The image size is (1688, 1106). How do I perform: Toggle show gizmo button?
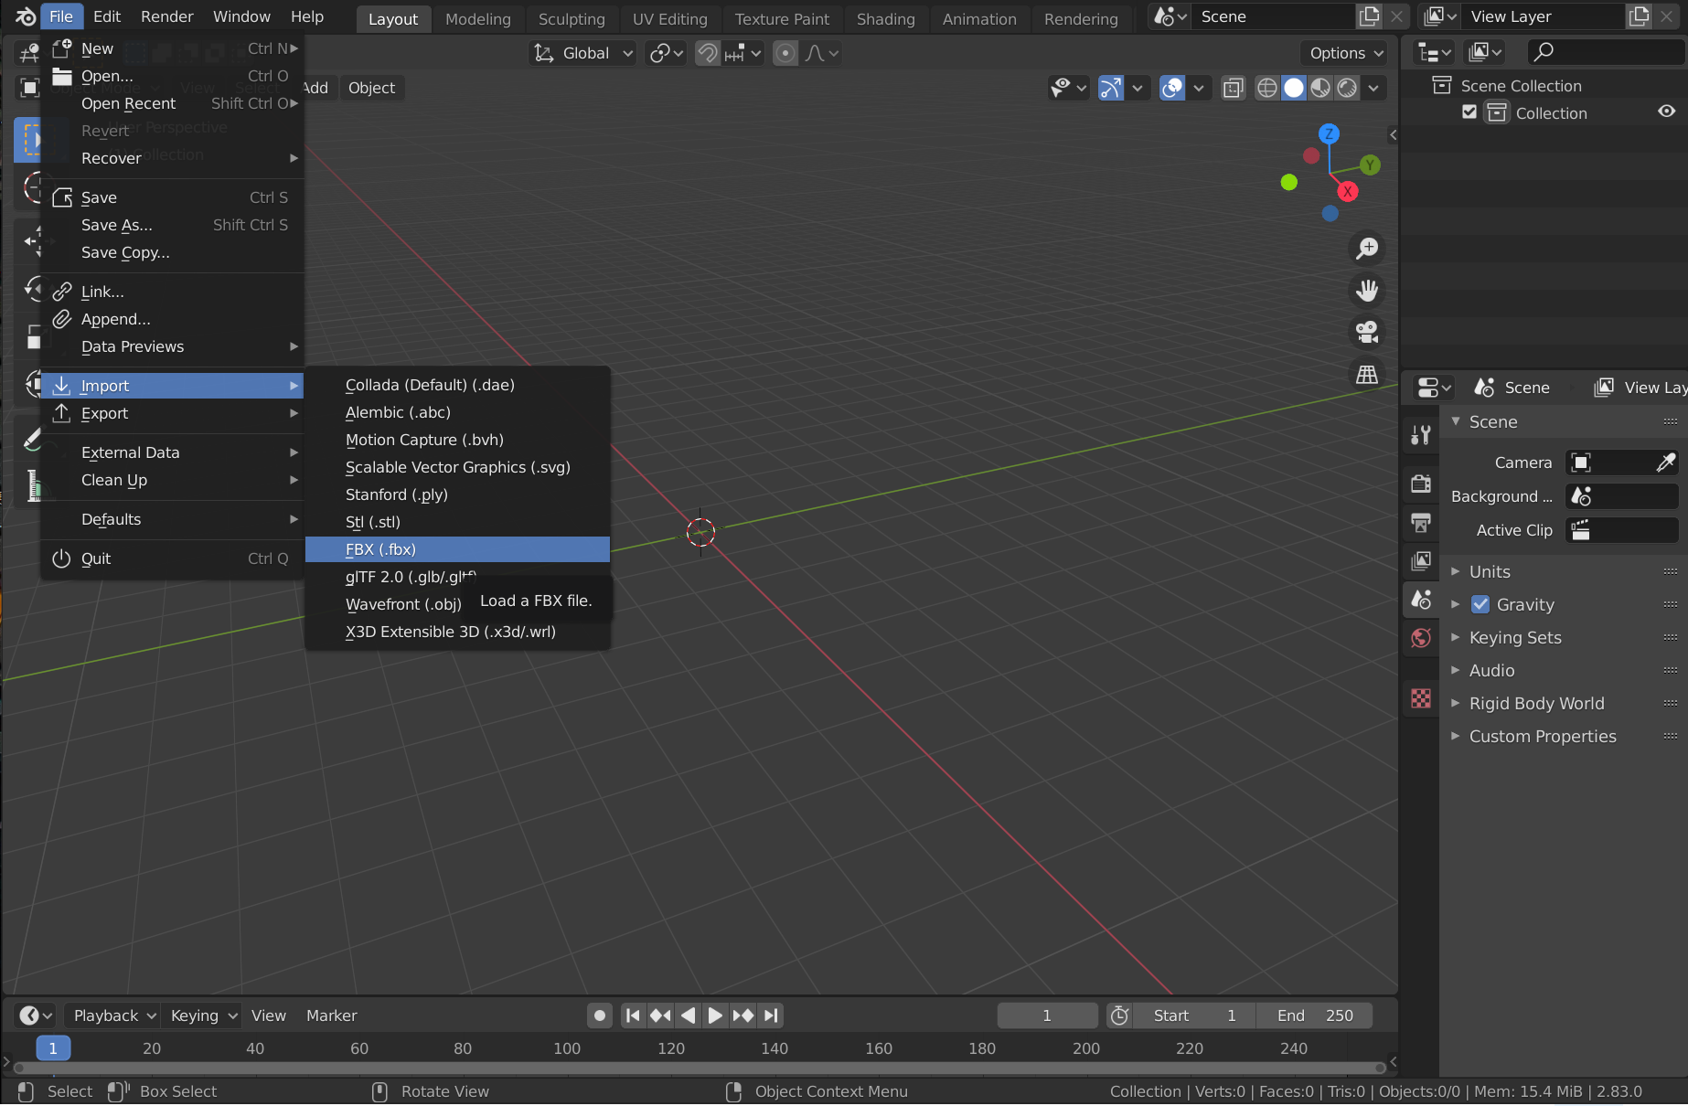(1111, 88)
